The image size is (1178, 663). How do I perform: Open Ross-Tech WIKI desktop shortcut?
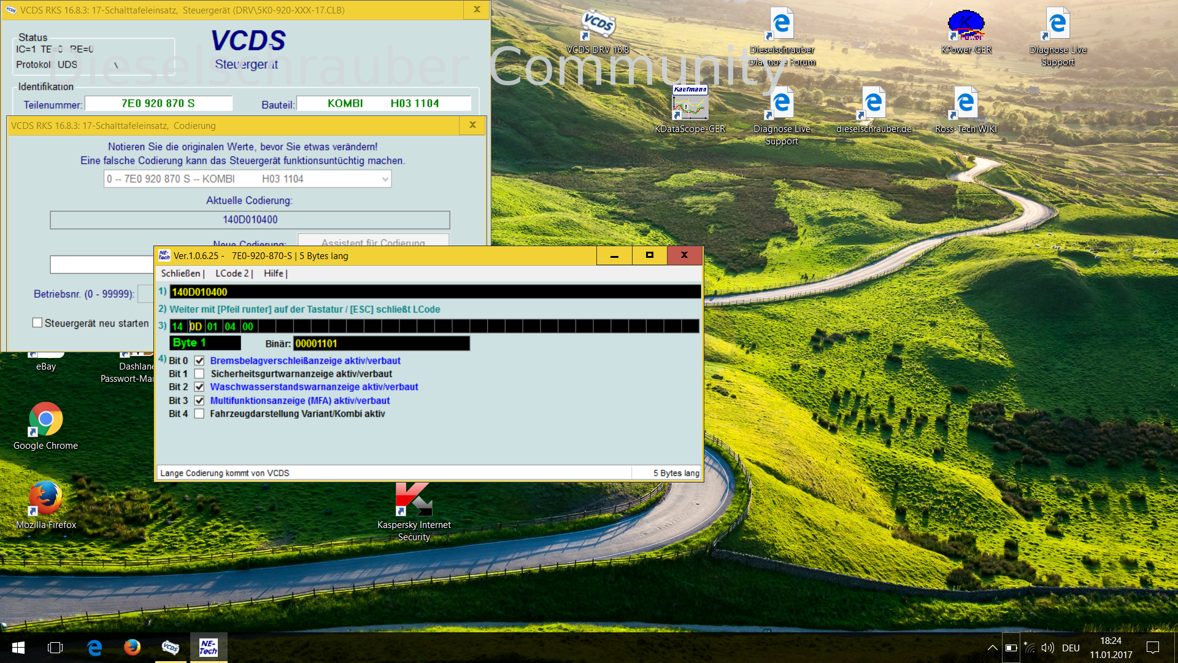[x=966, y=110]
